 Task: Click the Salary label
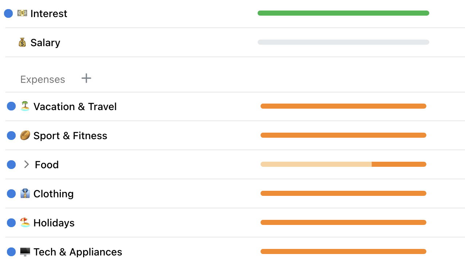(x=45, y=42)
